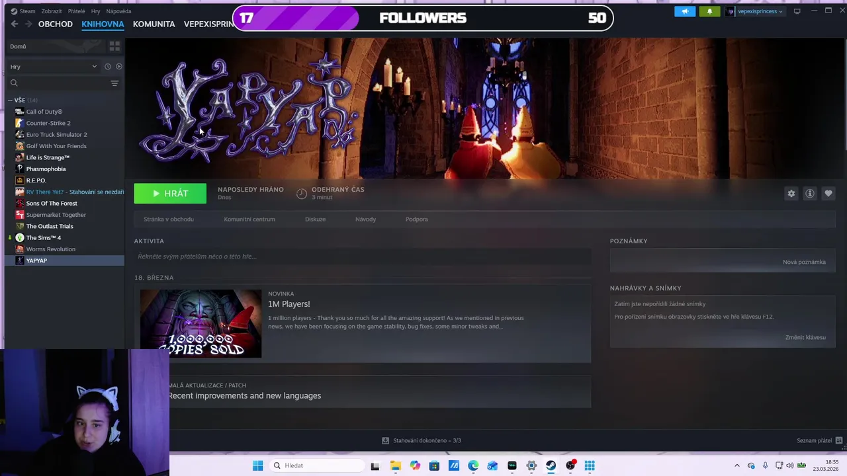
Task: Collapse the VŠE category
Action: [11, 100]
